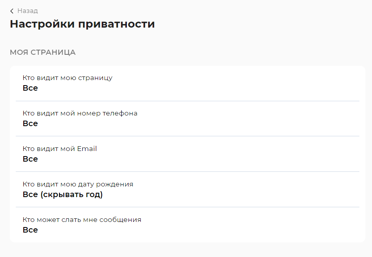Click the 'Настройки приватности' page heading
Viewport: 372px width, 257px height.
pyautogui.click(x=82, y=24)
